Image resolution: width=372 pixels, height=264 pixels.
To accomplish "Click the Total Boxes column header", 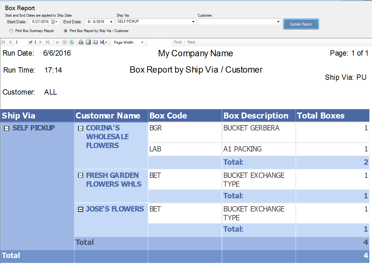I will (332, 116).
